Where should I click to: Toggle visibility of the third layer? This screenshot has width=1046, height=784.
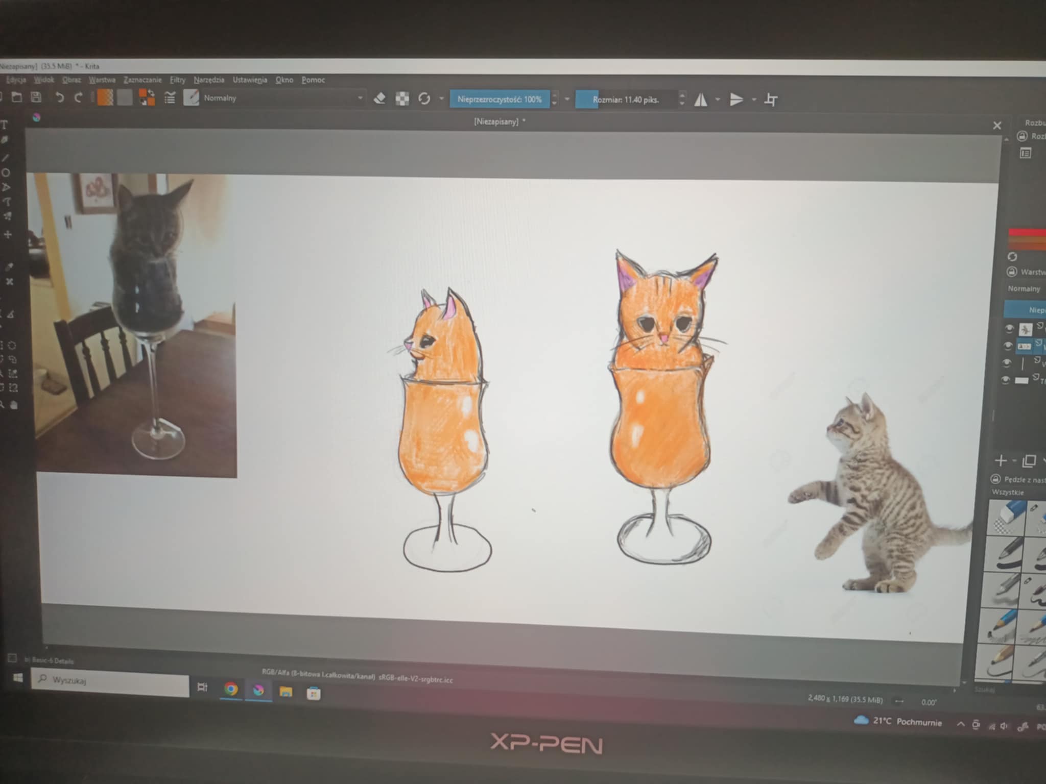1007,363
